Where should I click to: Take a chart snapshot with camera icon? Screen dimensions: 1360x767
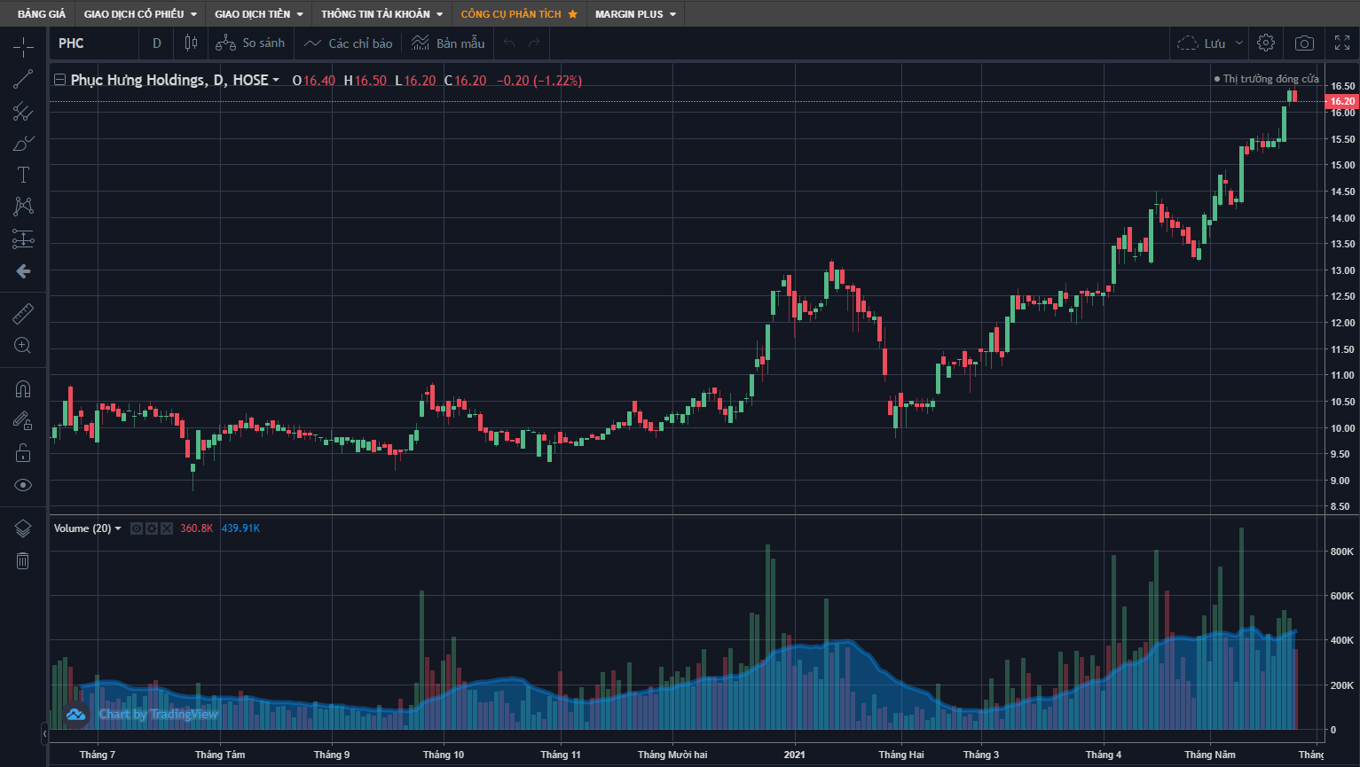[x=1304, y=43]
